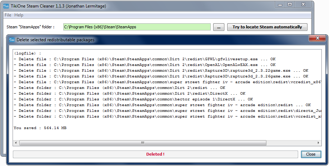The width and height of the screenshot is (329, 166).
Task: Click 'arcade edition\redist ... OK' folder line
Action: 162,105
